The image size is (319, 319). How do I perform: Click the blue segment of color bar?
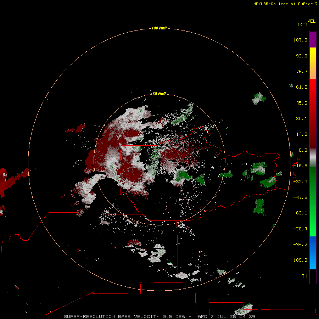[313, 253]
